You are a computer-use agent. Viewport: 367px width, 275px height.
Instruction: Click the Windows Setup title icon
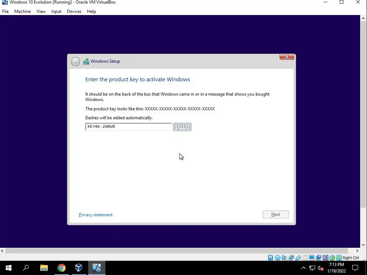(86, 62)
